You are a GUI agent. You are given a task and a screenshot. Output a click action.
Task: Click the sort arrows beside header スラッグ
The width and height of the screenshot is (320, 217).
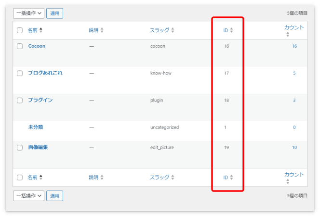173,30
